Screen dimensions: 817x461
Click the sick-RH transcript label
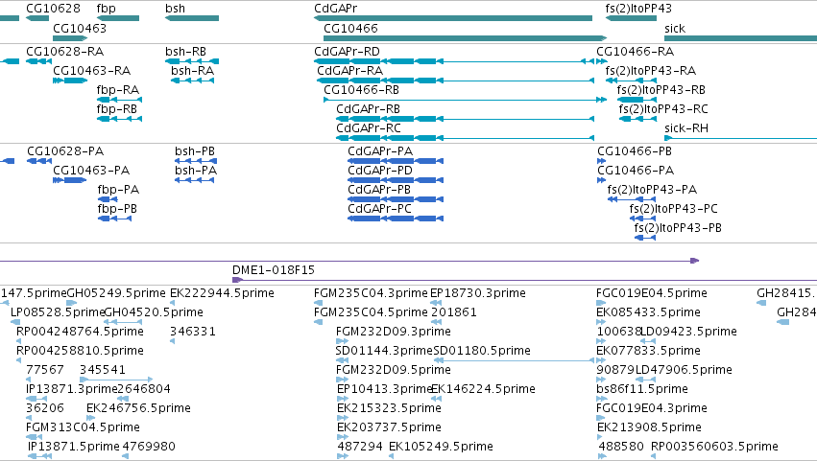click(686, 128)
